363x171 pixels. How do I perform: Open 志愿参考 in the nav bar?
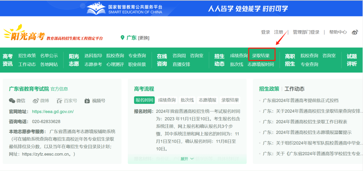(x=93, y=64)
